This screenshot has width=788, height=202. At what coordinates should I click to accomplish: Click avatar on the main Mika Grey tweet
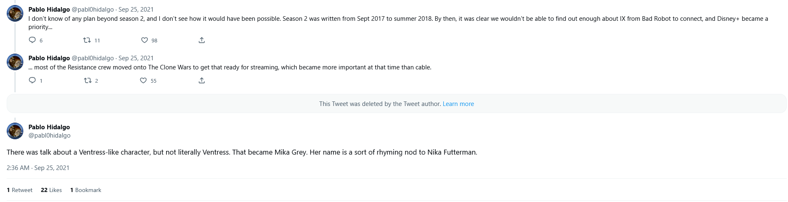15,131
